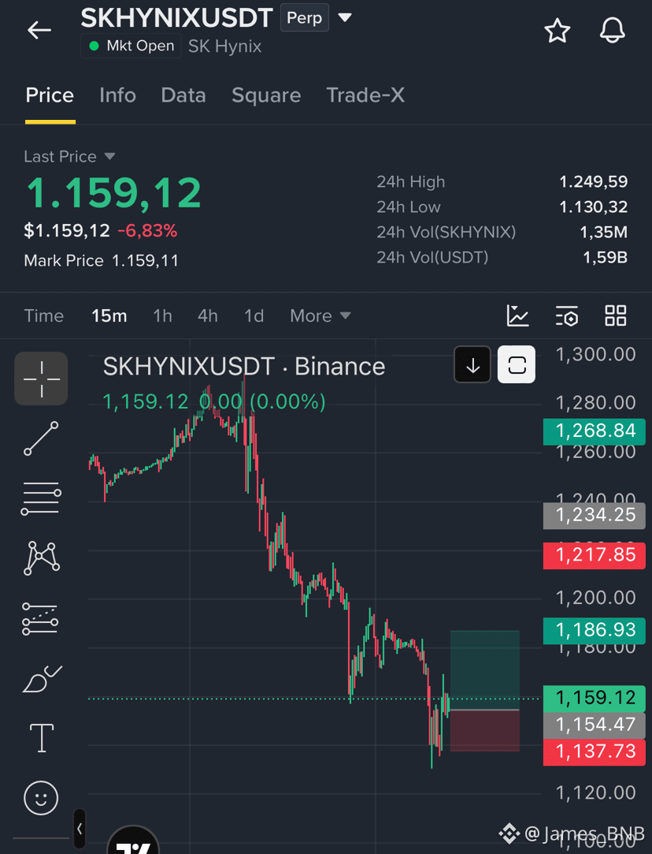Screen dimensions: 652x854
Task: Click the 24h Vol(USDT) value 1,59B
Action: [x=606, y=257]
